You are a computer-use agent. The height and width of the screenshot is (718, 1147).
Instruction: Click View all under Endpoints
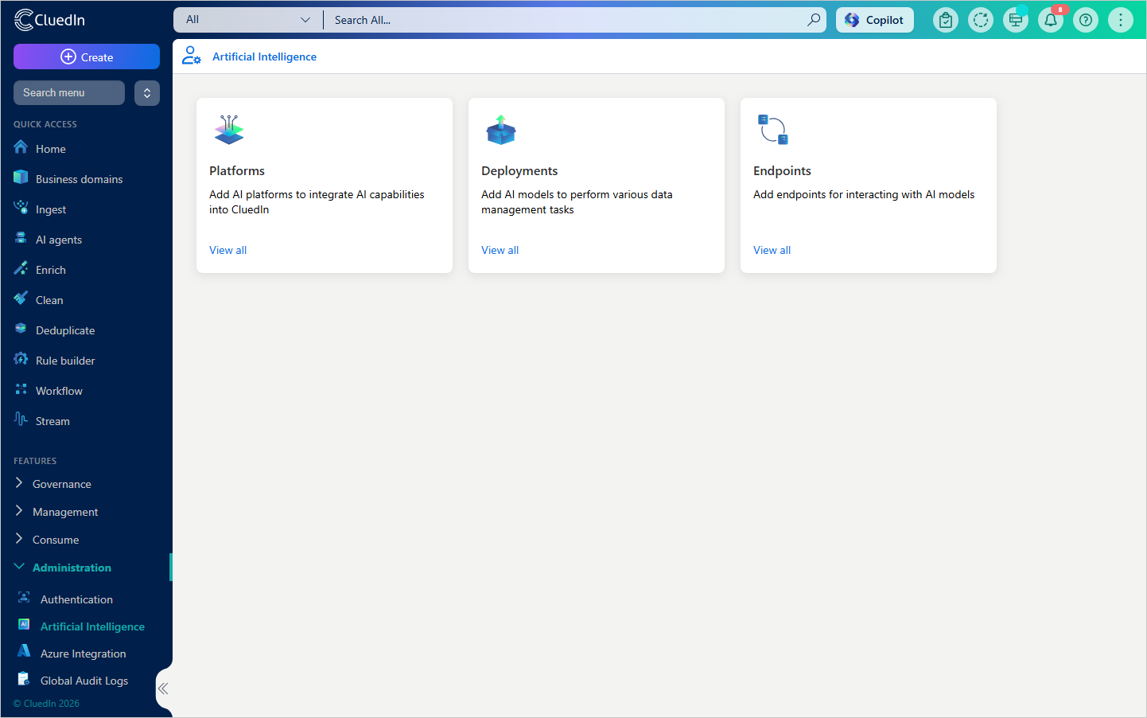point(772,250)
